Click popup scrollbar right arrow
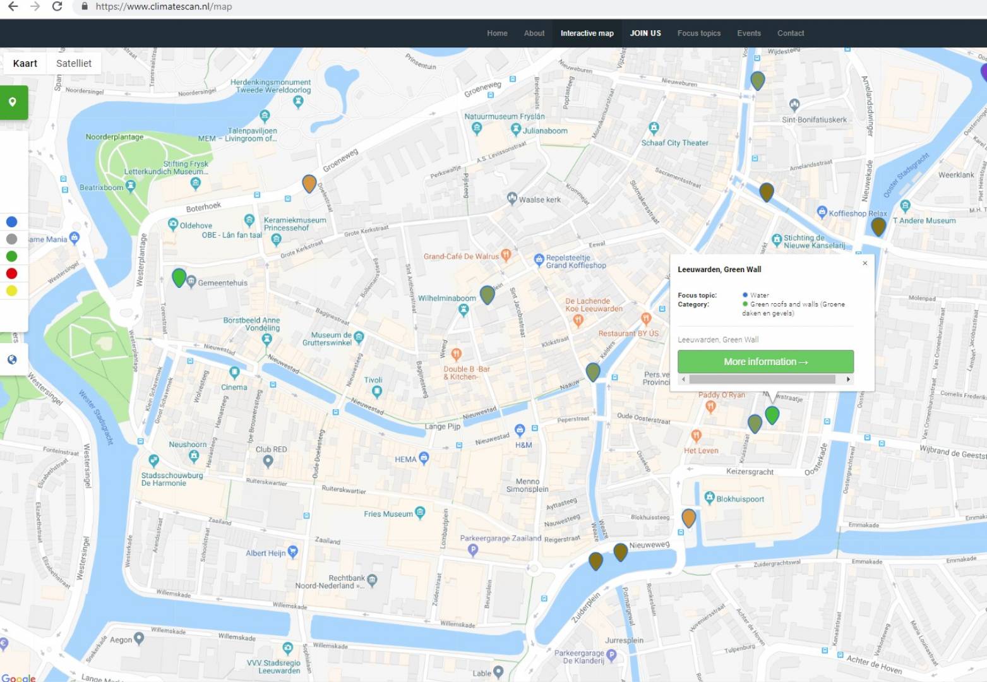The height and width of the screenshot is (682, 987). point(848,380)
